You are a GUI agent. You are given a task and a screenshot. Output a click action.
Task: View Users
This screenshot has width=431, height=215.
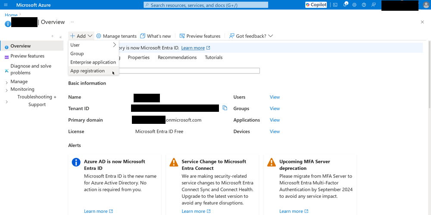(x=275, y=97)
